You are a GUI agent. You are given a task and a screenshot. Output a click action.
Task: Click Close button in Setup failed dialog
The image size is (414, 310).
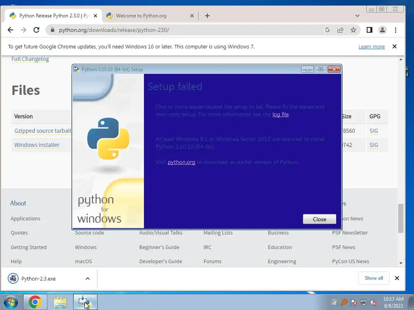click(319, 219)
